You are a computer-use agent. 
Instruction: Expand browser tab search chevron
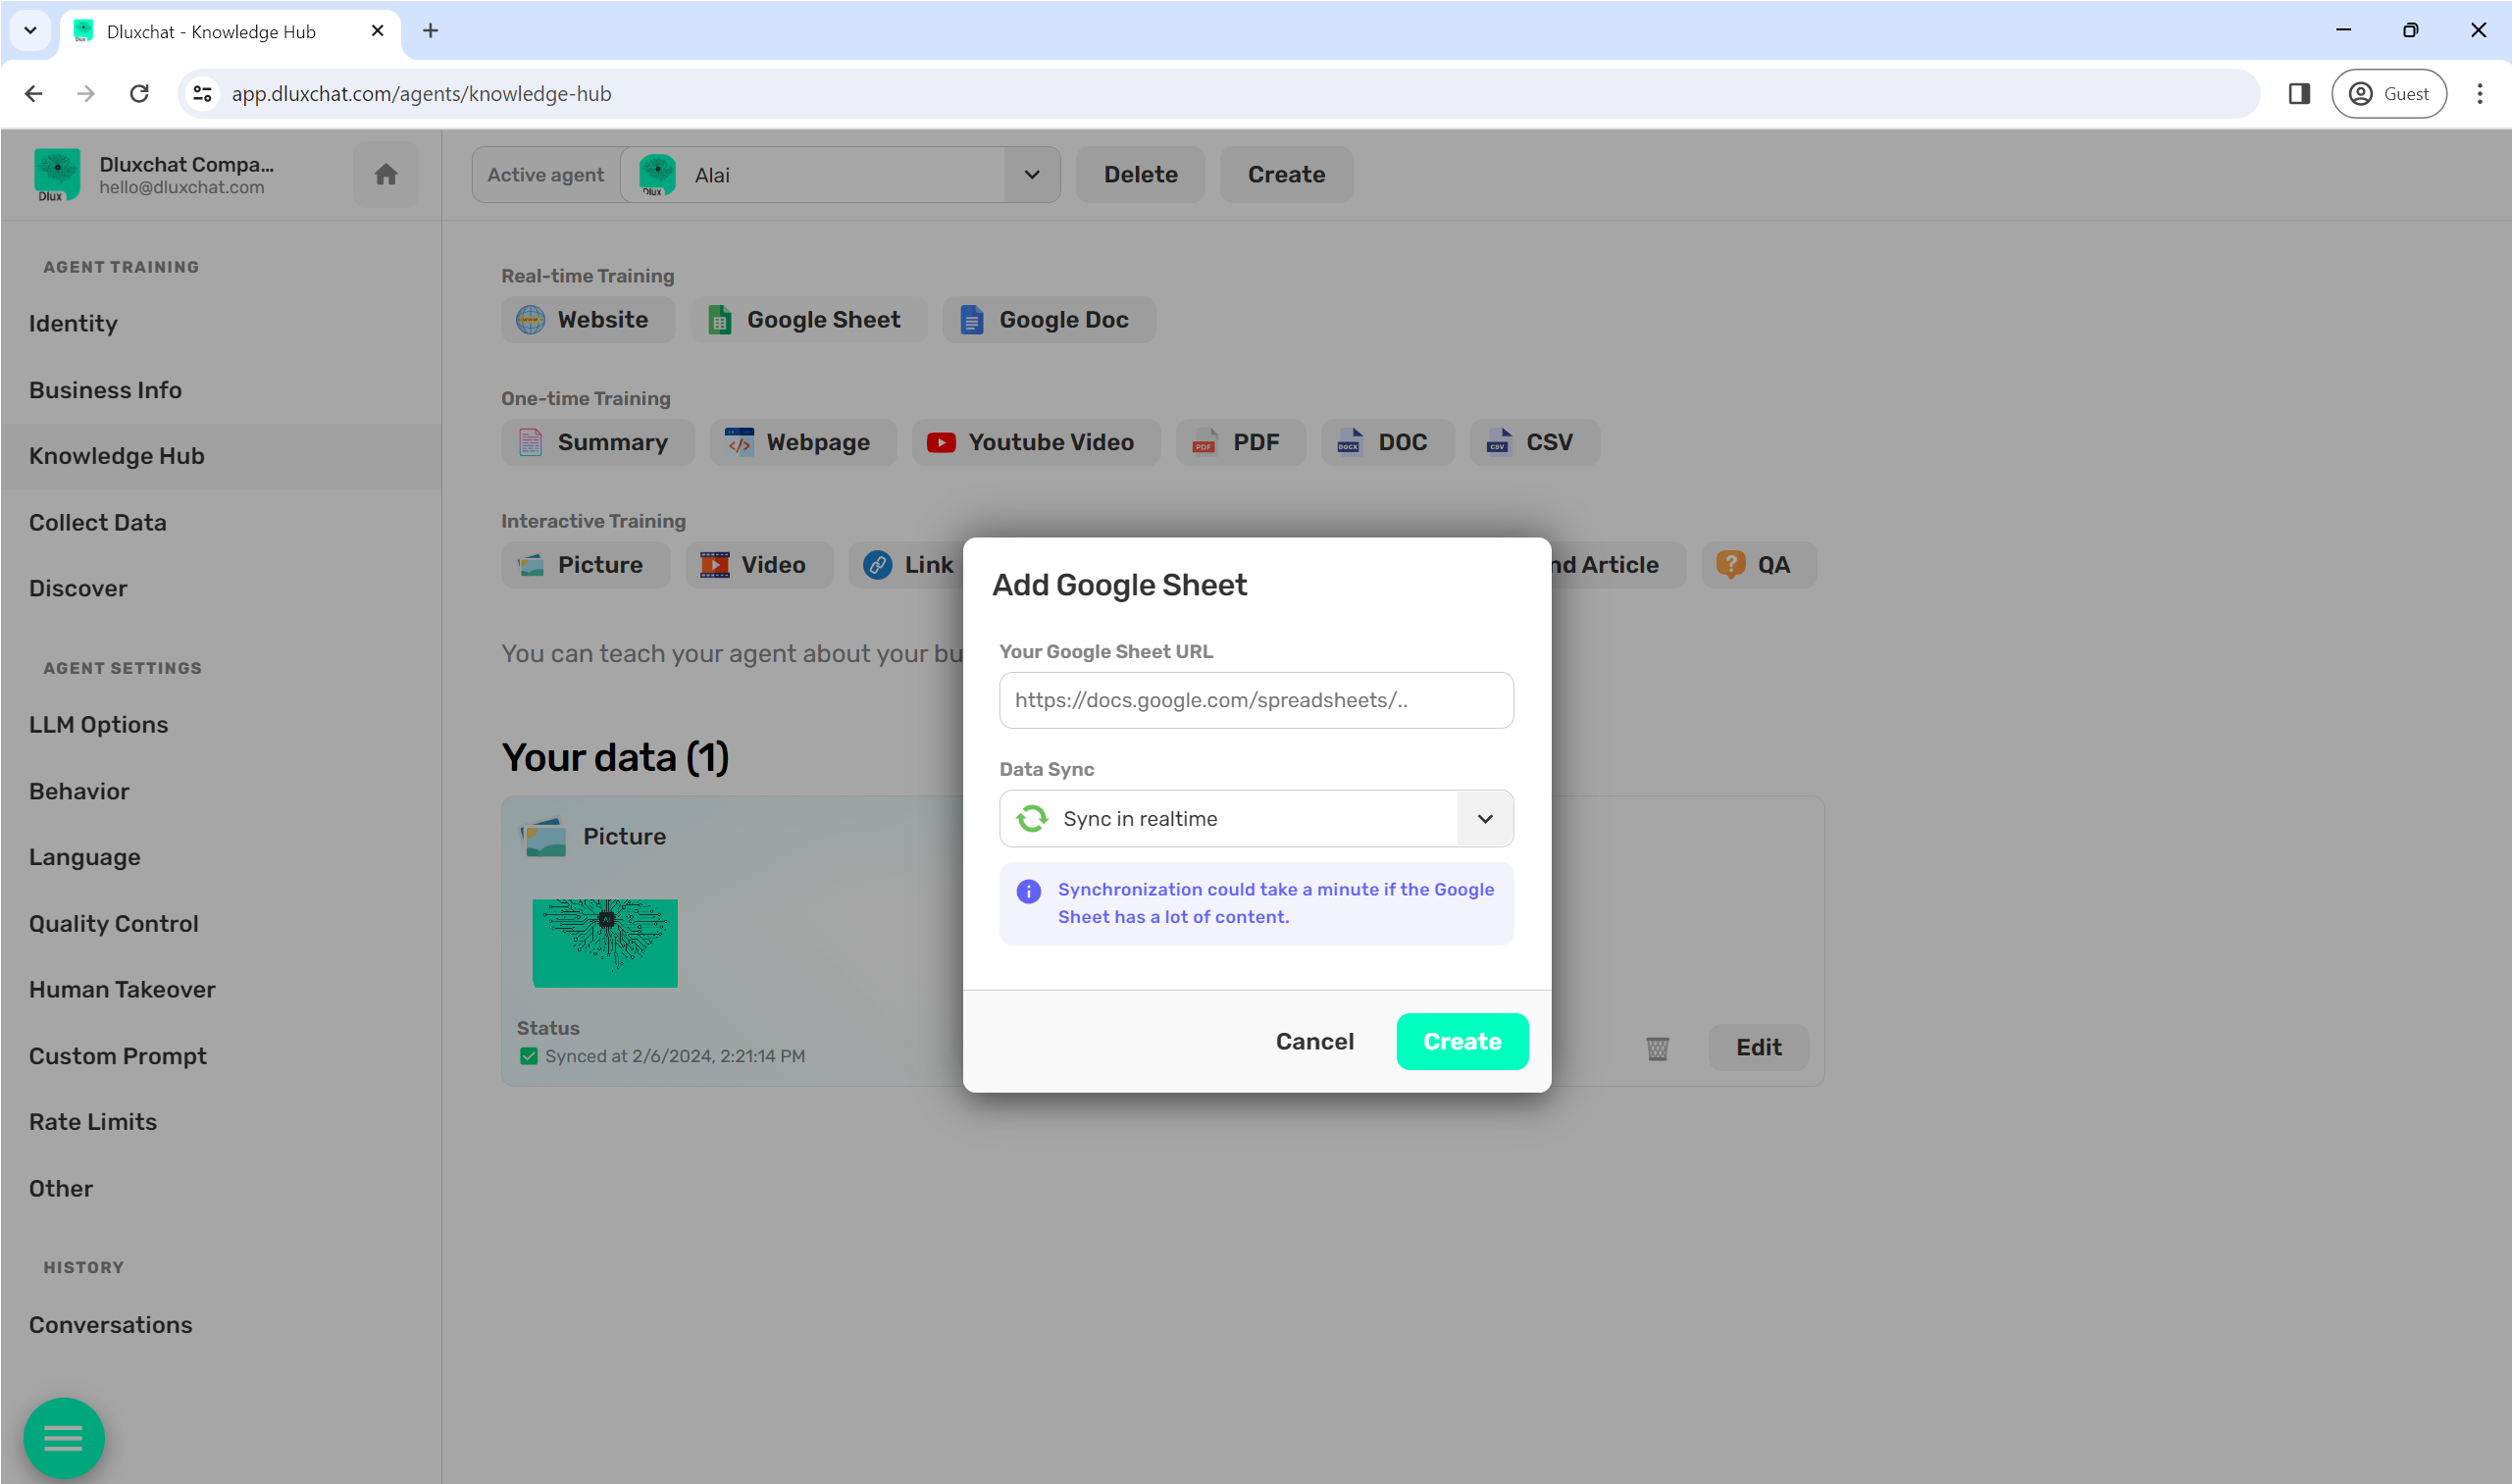tap(30, 31)
